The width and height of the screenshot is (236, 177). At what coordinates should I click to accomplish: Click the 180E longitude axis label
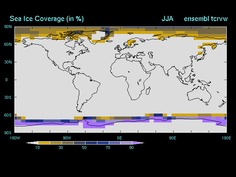[226, 138]
